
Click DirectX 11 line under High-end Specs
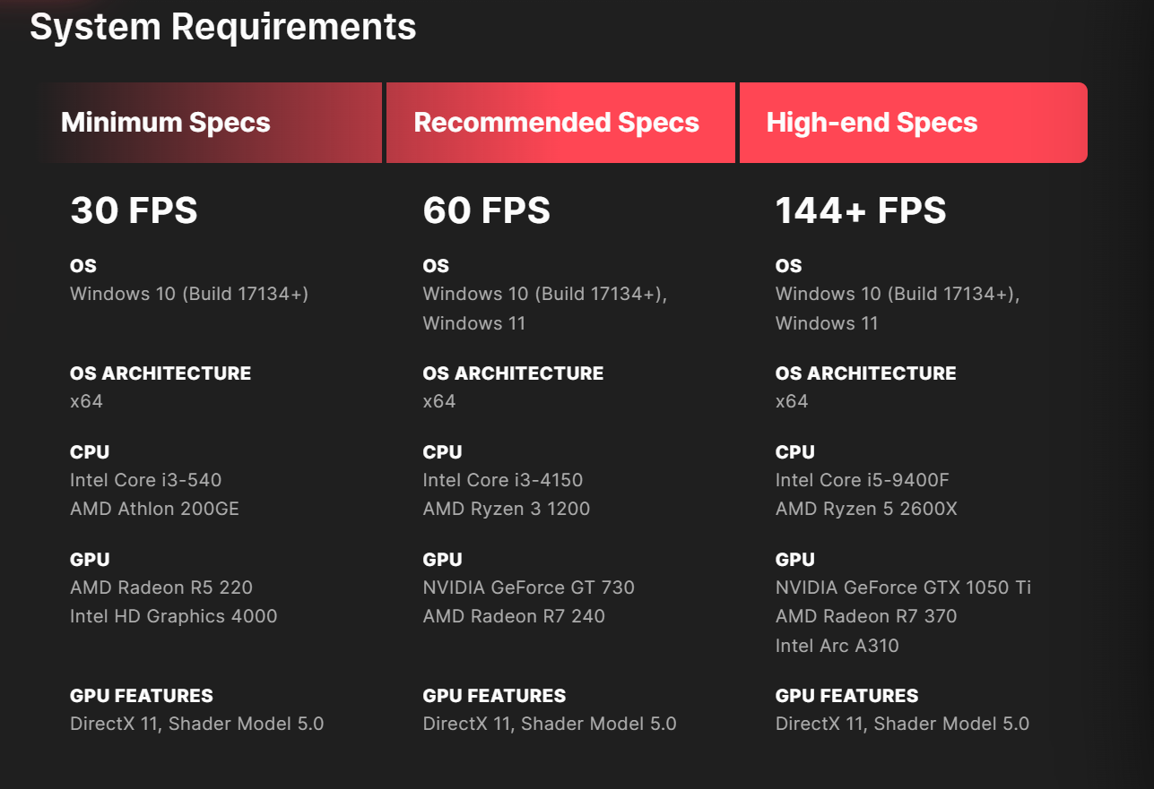point(902,724)
